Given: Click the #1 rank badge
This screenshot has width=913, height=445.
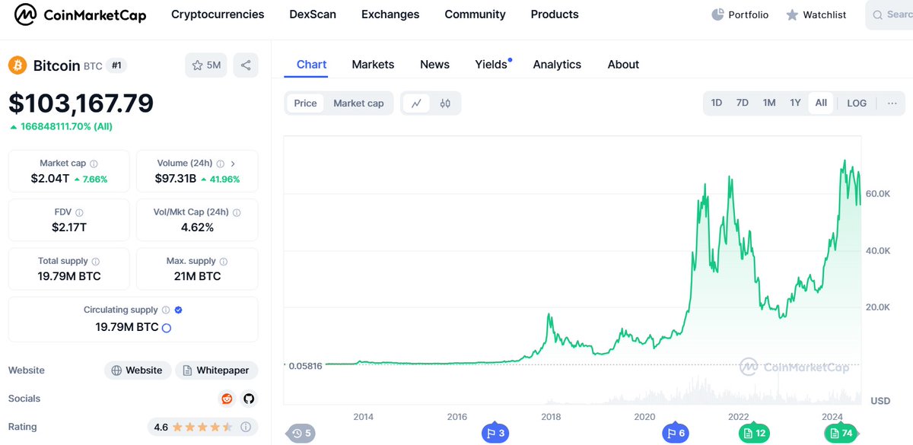Looking at the screenshot, I should 116,65.
